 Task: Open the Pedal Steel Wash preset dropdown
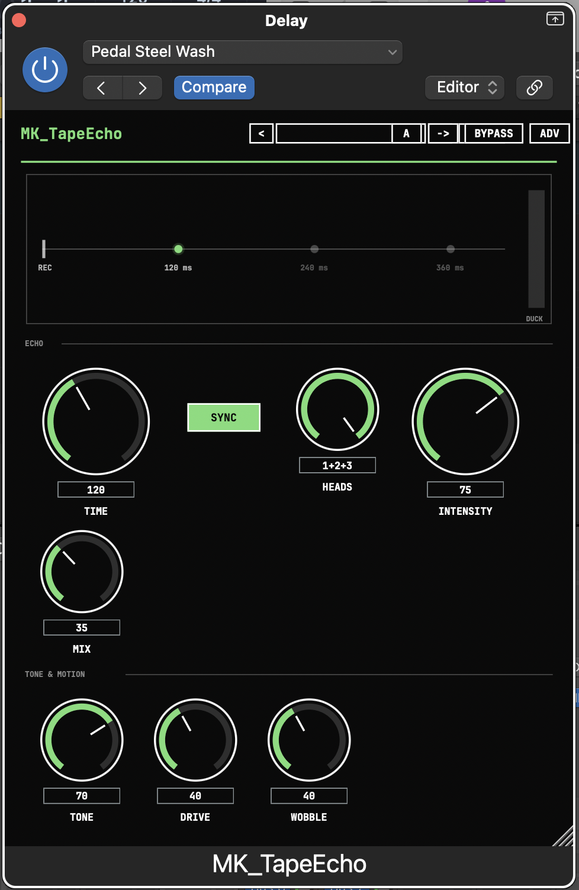[243, 52]
